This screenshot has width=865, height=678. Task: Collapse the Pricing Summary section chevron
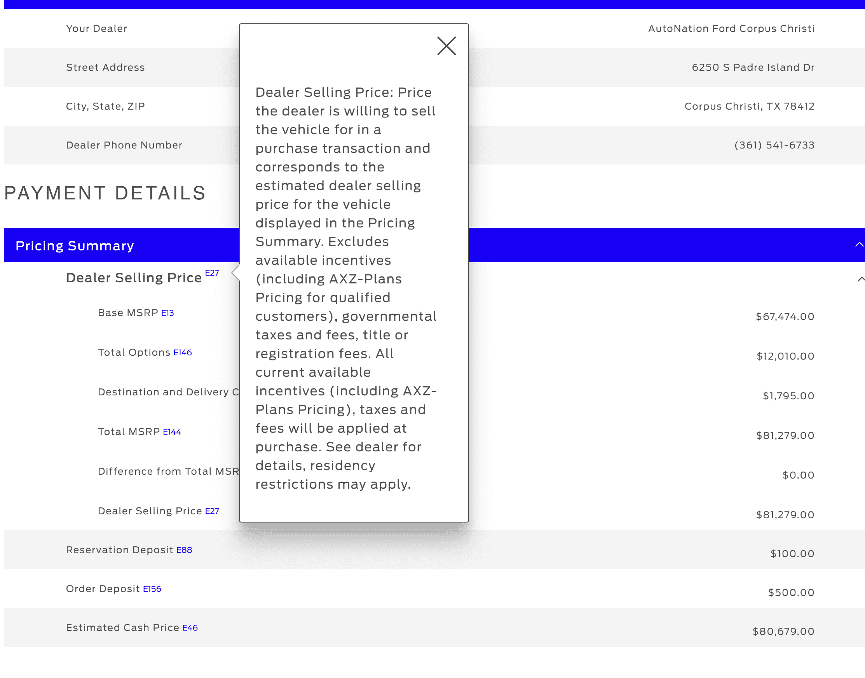pos(859,245)
